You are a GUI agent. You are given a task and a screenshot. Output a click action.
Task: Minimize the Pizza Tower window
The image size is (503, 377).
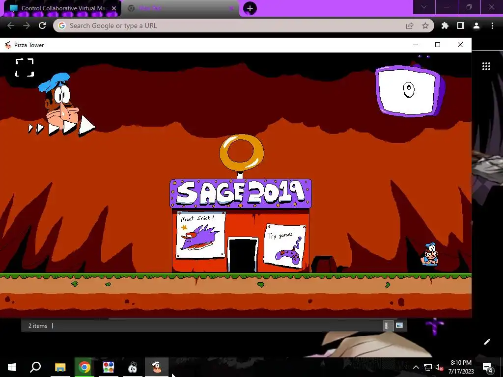pos(416,45)
